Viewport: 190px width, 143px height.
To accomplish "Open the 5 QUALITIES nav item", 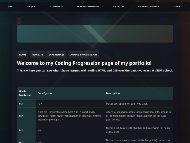I will [x=119, y=6].
